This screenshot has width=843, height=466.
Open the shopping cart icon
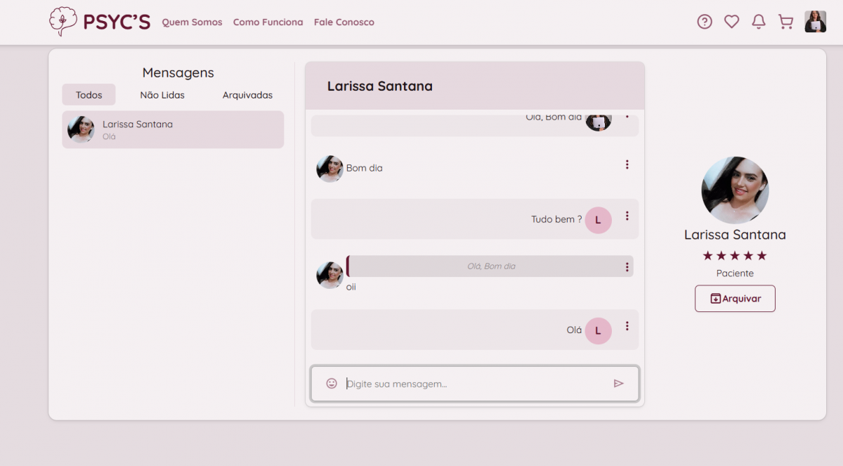pos(785,22)
